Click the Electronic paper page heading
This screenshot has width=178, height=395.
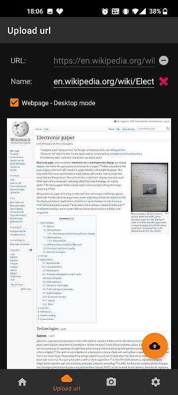55,137
